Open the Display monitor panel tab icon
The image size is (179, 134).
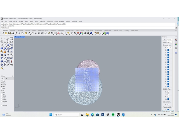[x=176, y=48]
